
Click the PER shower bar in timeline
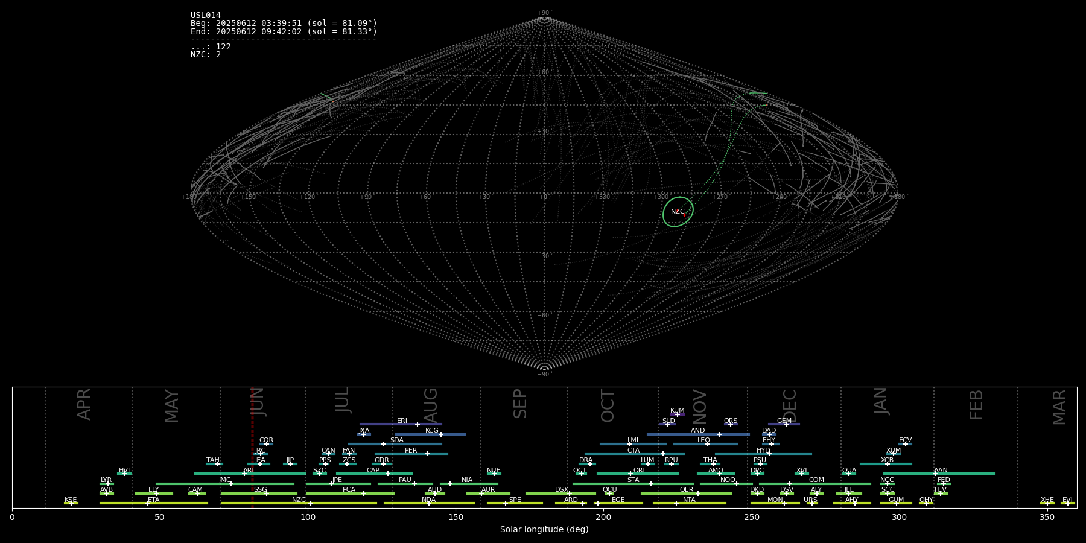(x=411, y=454)
